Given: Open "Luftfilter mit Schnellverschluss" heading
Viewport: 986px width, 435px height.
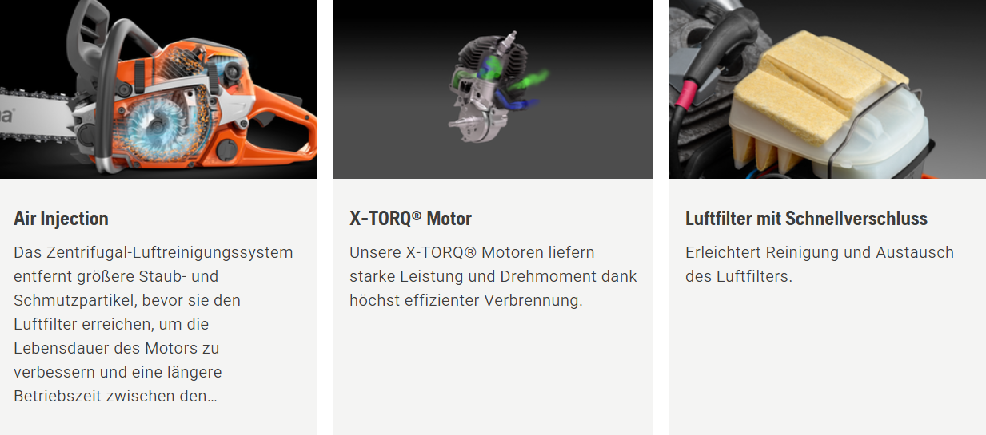Looking at the screenshot, I should click(806, 219).
